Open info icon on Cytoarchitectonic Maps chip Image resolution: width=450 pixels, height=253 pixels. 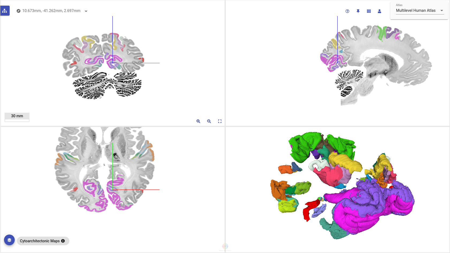(x=63, y=241)
